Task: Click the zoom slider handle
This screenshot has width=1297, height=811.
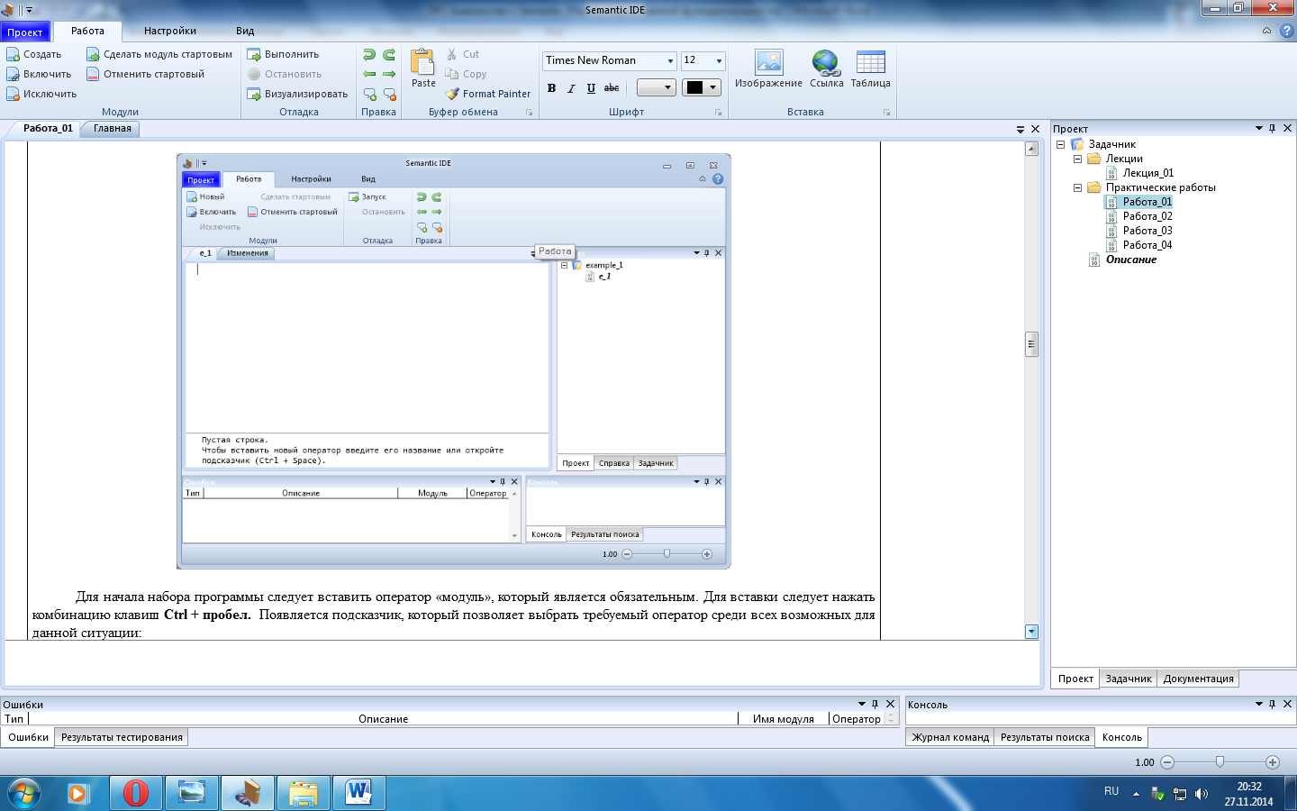Action: click(1220, 762)
